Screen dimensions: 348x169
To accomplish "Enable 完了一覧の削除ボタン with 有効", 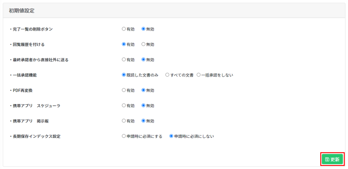I will (124, 29).
